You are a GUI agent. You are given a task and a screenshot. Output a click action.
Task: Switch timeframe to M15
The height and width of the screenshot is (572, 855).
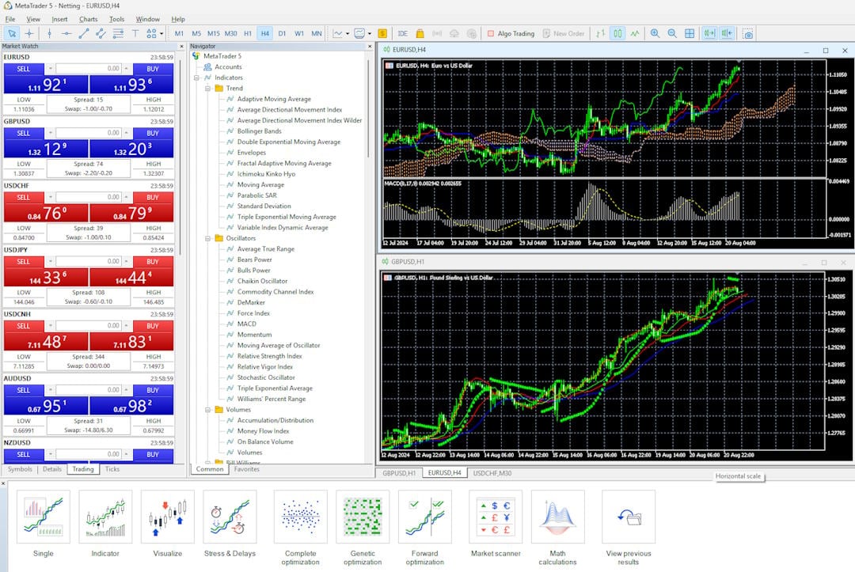(213, 33)
